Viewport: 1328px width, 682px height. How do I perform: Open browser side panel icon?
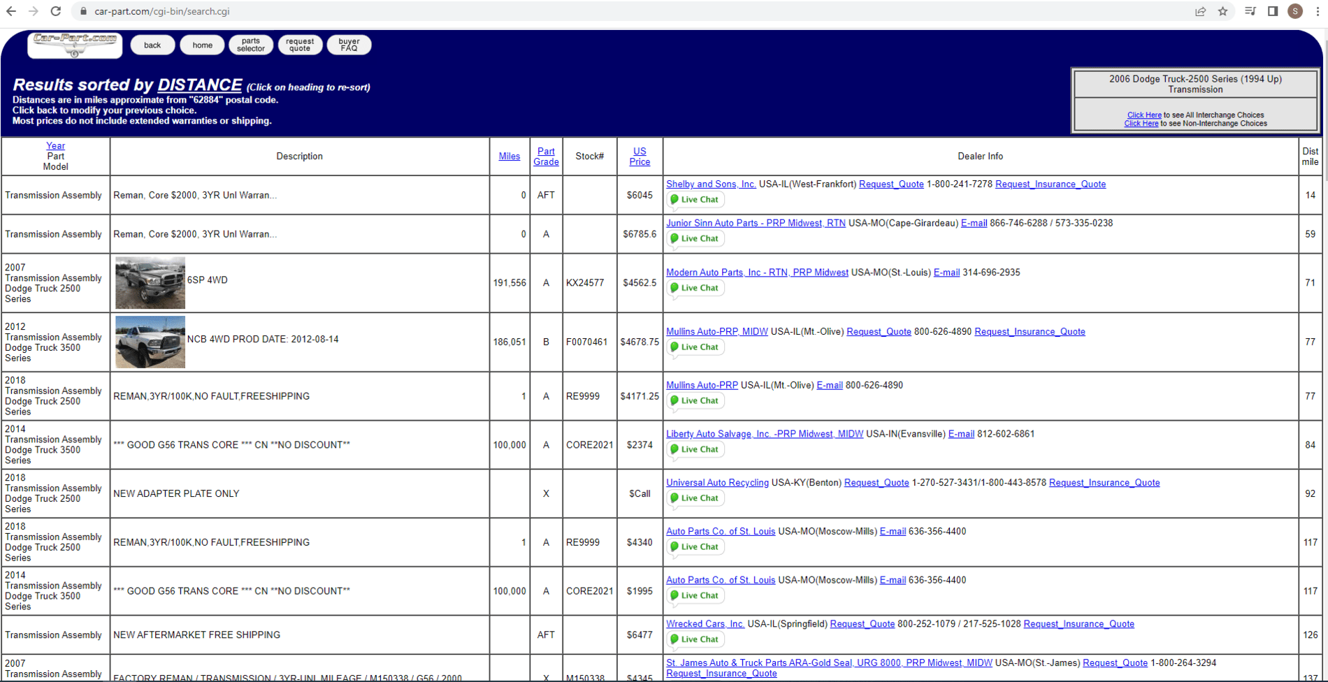tap(1273, 11)
